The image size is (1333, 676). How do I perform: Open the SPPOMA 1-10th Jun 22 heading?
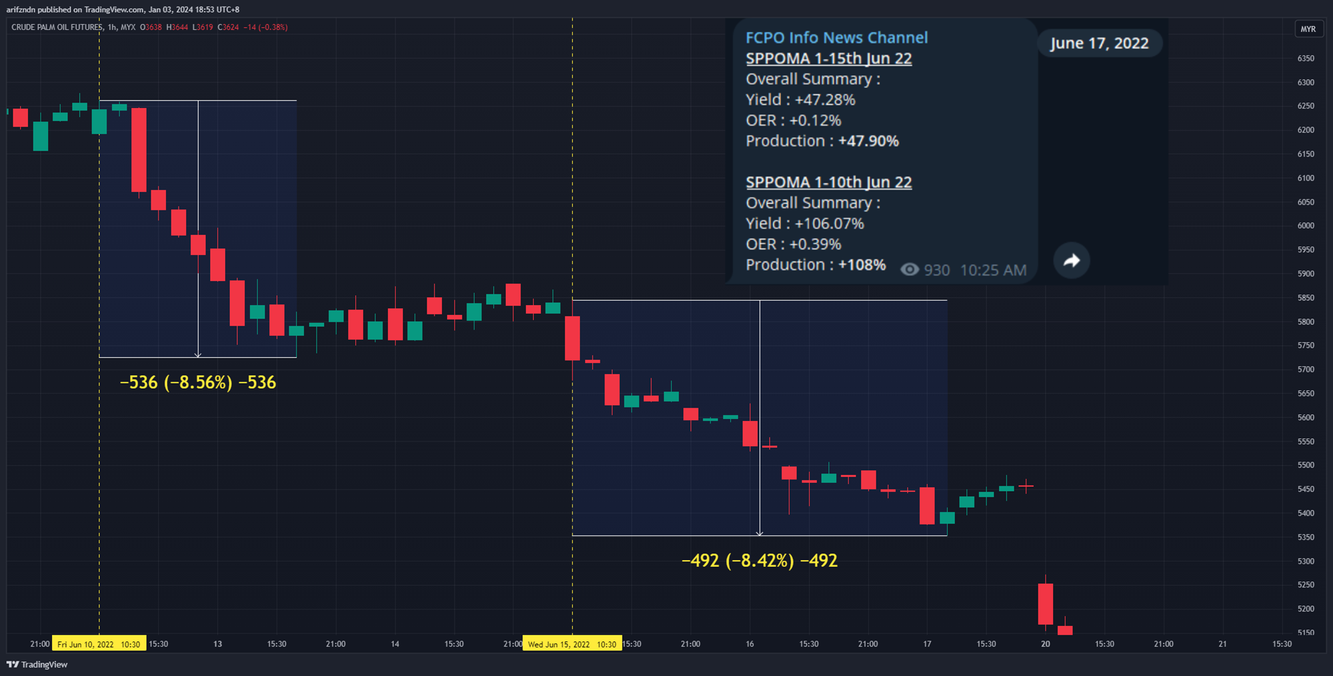(x=828, y=182)
